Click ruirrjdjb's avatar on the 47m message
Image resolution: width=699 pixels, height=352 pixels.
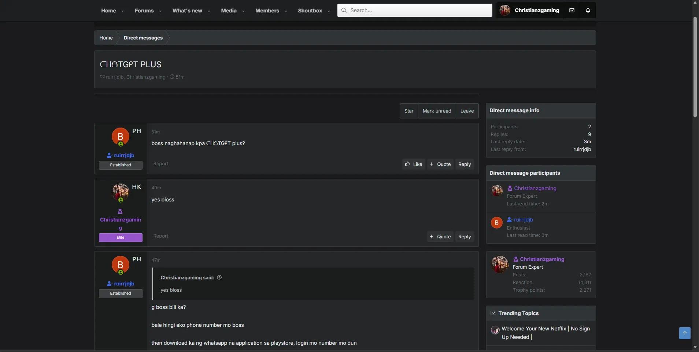point(120,265)
